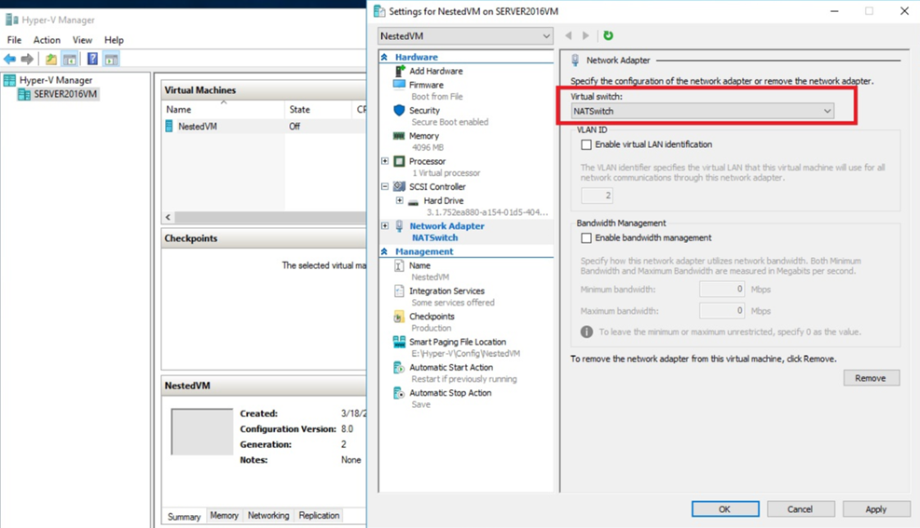
Task: Open Automatic Start Action setting
Action: click(450, 368)
